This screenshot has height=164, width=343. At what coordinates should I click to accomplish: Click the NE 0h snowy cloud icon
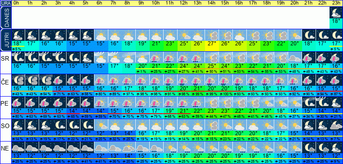(x=18, y=147)
